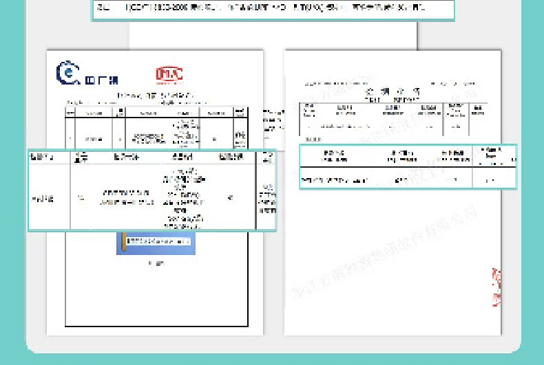This screenshot has height=365, width=544.
Task: Click the red MA certification badge
Action: [x=169, y=74]
